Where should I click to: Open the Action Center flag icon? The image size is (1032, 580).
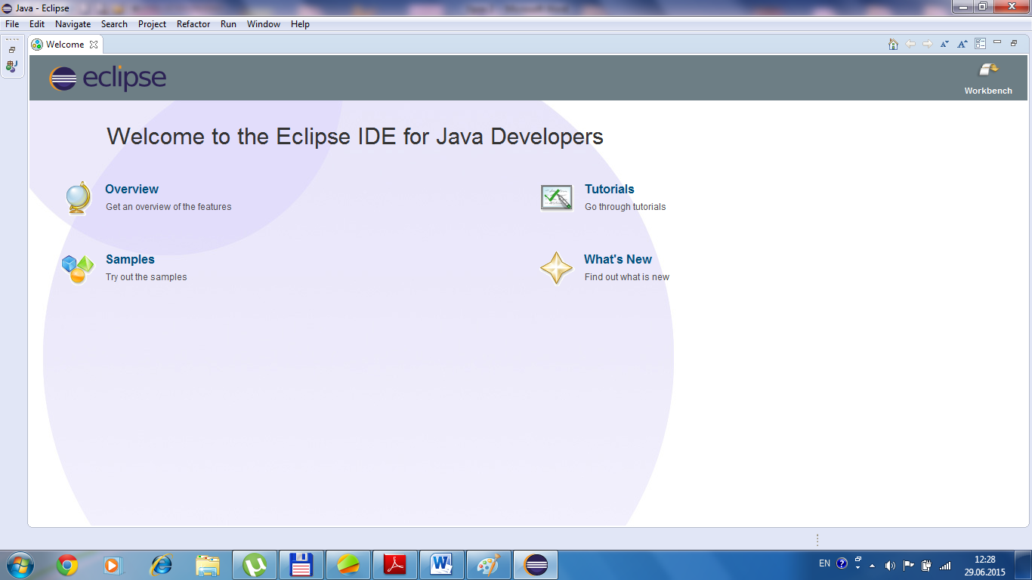coord(908,566)
